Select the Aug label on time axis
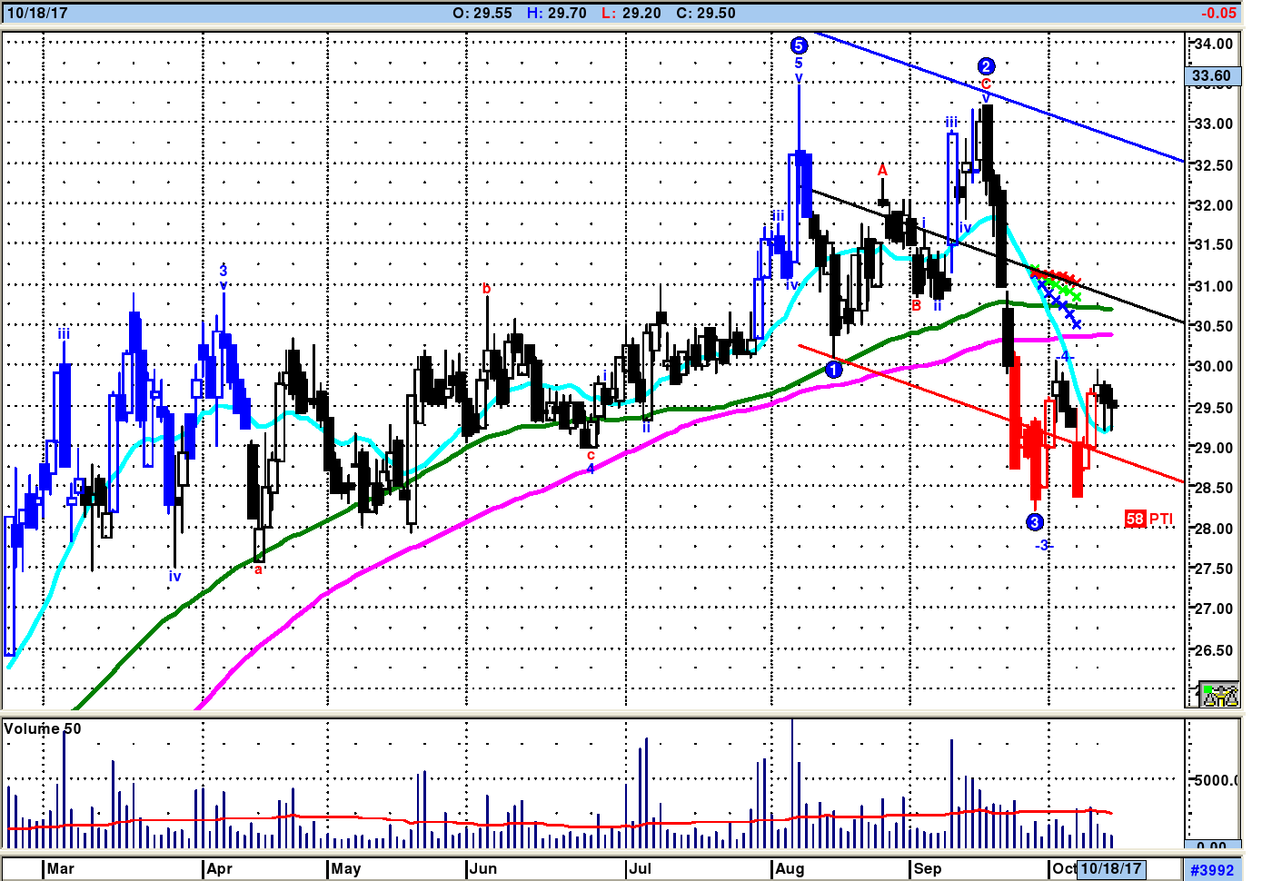The image size is (1272, 881). tap(790, 868)
